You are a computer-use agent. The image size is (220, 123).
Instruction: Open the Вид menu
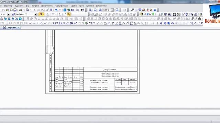click(x=27, y=6)
